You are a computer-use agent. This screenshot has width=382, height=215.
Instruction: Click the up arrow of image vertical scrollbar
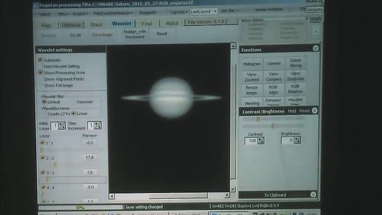pos(233,46)
